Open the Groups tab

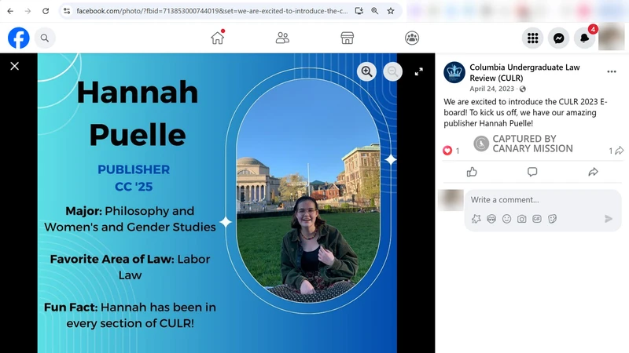pos(412,38)
